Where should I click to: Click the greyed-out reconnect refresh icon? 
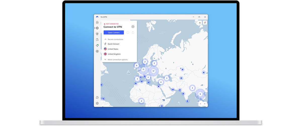click(133, 33)
